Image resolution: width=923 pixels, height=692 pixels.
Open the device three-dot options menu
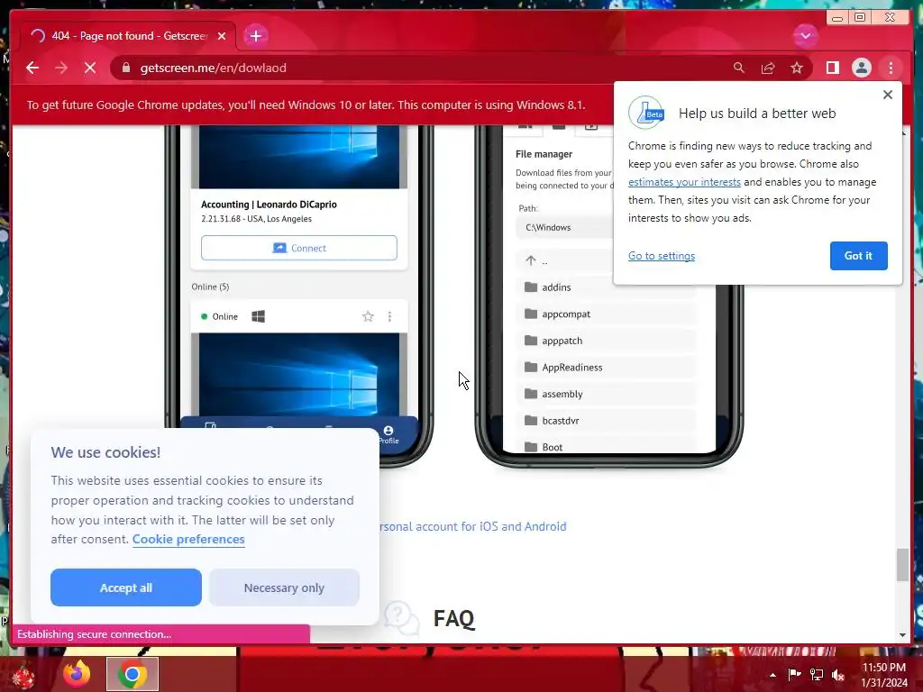389,316
